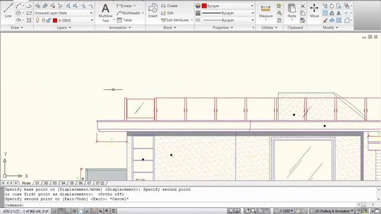Screen dimensions: 381x214
Task: Expand the Utilities panel
Action: (269, 27)
